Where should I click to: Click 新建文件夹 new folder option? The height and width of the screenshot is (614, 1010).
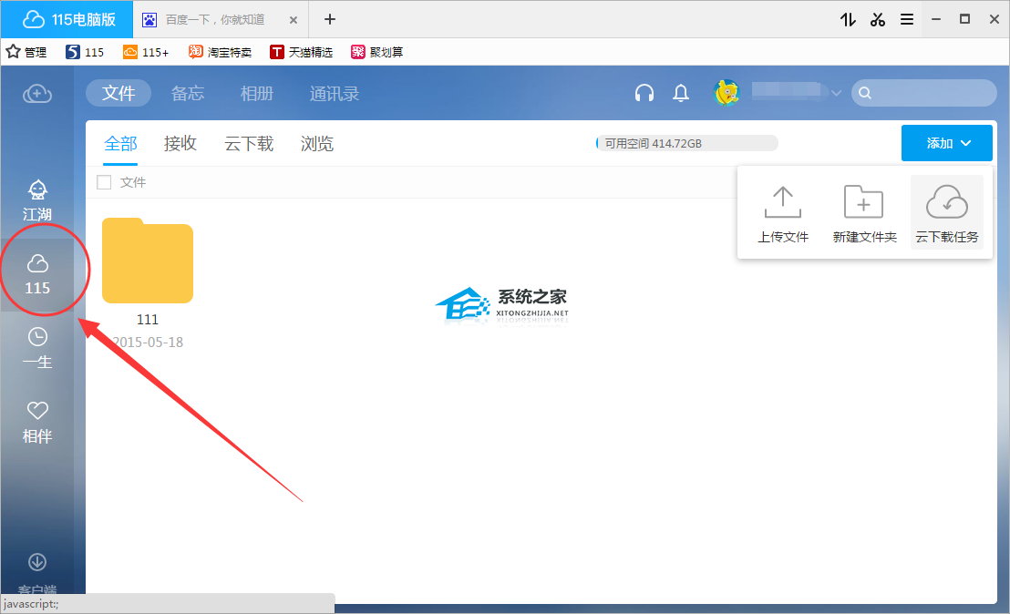[x=864, y=215]
